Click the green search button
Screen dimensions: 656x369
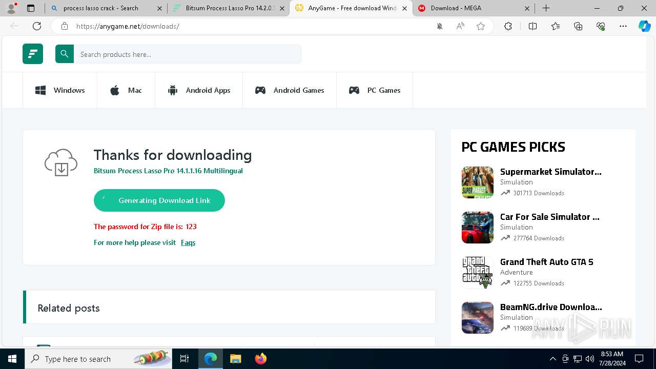pyautogui.click(x=65, y=54)
